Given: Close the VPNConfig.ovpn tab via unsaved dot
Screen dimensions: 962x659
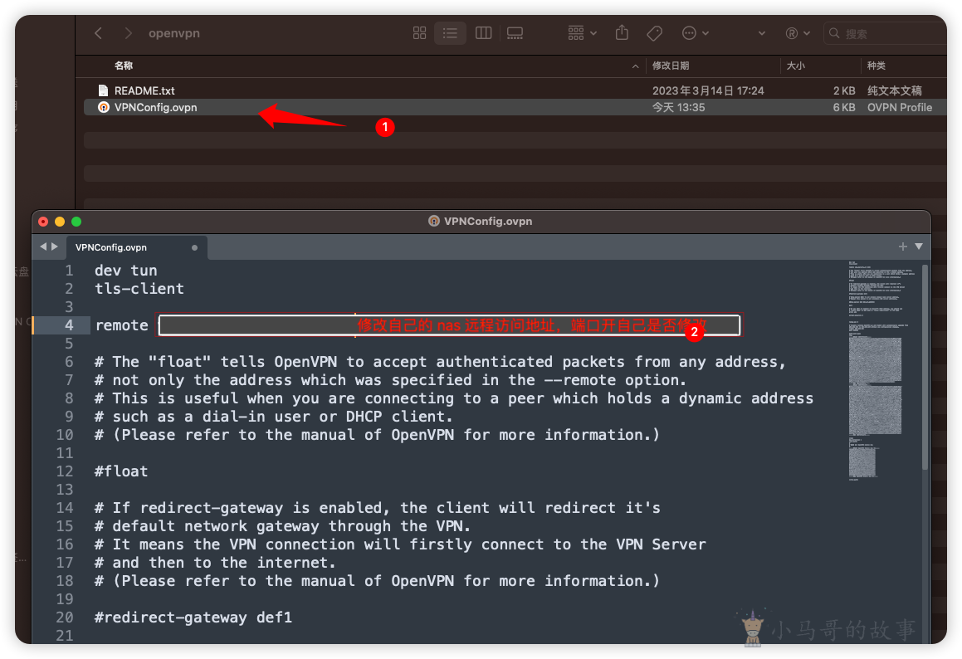Looking at the screenshot, I should pos(194,248).
